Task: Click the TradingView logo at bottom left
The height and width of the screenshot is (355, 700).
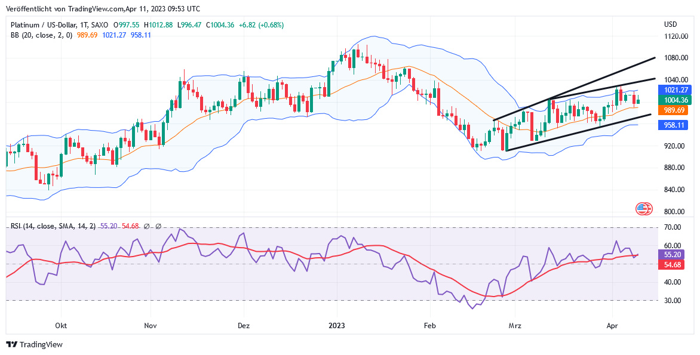Action: pyautogui.click(x=34, y=344)
